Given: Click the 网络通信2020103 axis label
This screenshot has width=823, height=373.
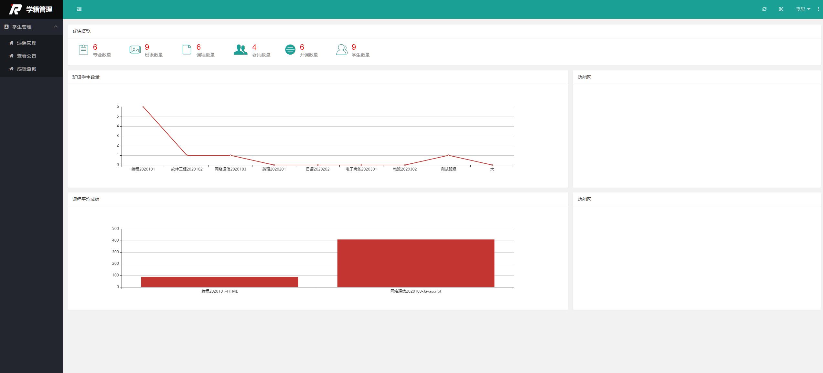Looking at the screenshot, I should 230,169.
